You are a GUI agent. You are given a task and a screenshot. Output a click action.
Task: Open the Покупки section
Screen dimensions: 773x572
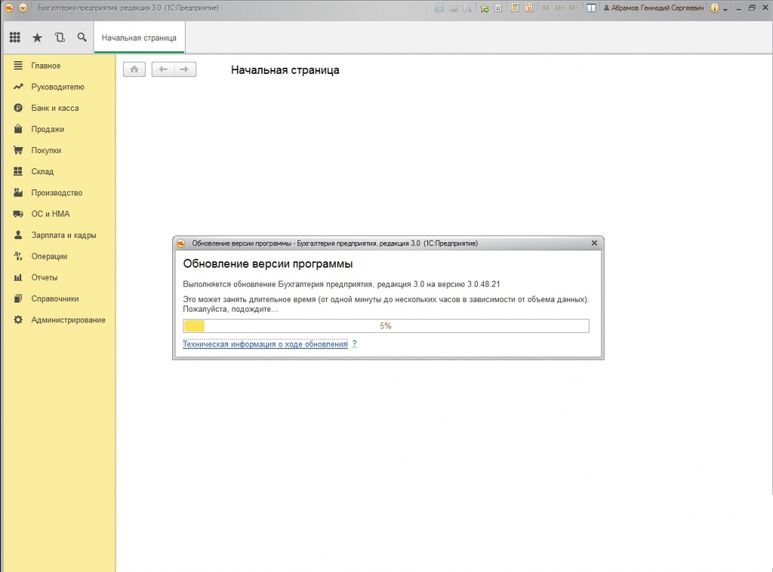coord(46,150)
